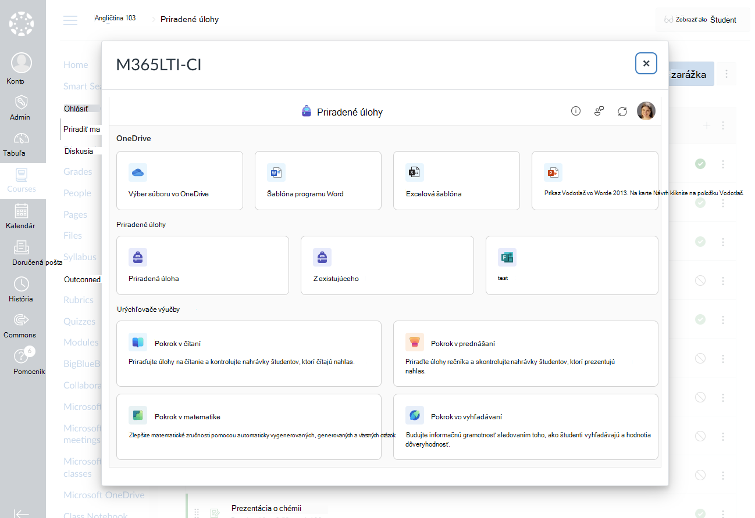Open the user profile picture
The width and height of the screenshot is (755, 518).
click(646, 111)
